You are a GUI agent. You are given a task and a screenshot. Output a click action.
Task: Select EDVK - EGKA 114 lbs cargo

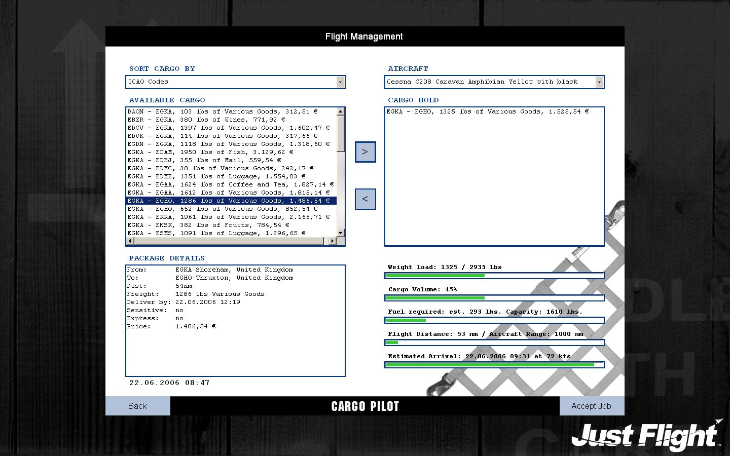click(232, 136)
